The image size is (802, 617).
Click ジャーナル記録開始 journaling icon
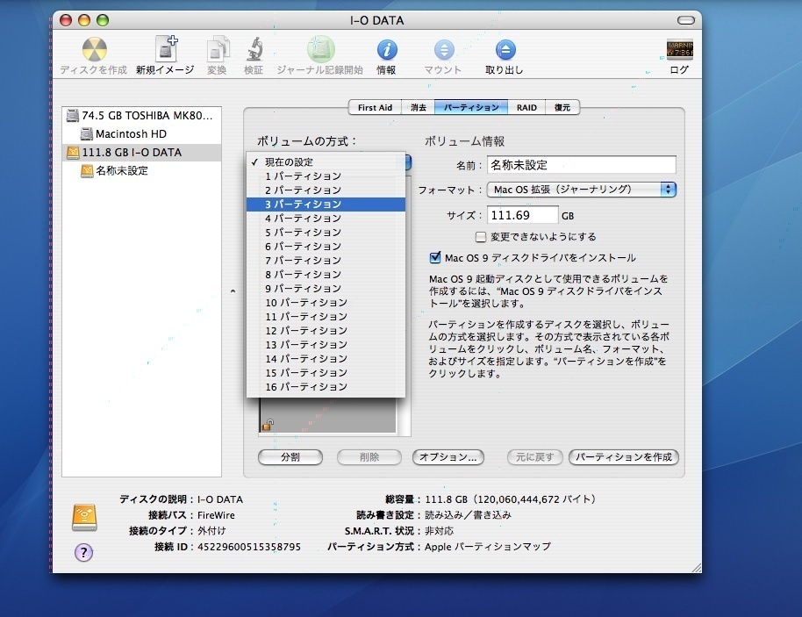(x=320, y=49)
